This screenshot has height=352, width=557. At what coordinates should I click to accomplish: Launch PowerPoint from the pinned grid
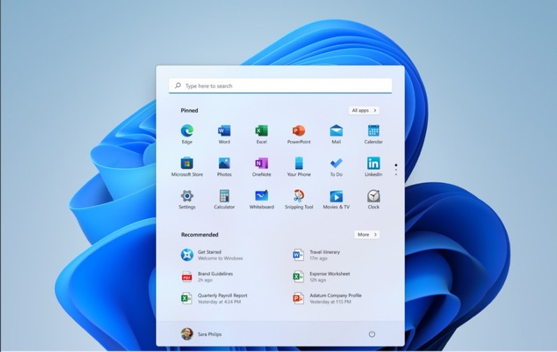(x=299, y=134)
